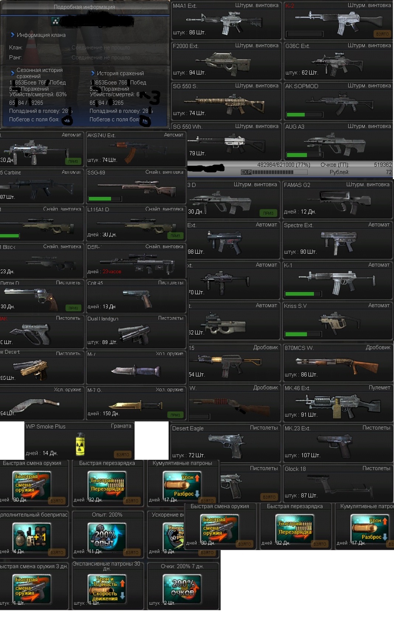The height and width of the screenshot is (629, 394).
Task: Select the M-7 G. golden knife
Action: point(135,406)
